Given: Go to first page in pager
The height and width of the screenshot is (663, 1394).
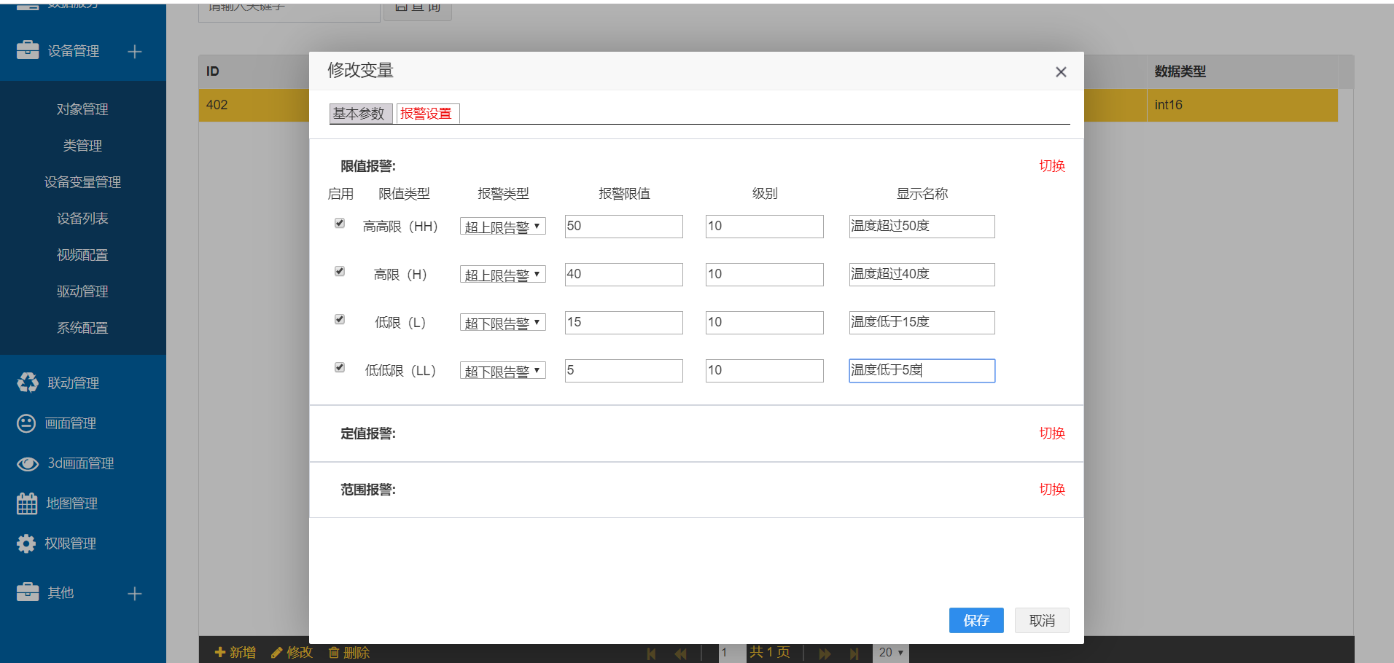Looking at the screenshot, I should (651, 654).
